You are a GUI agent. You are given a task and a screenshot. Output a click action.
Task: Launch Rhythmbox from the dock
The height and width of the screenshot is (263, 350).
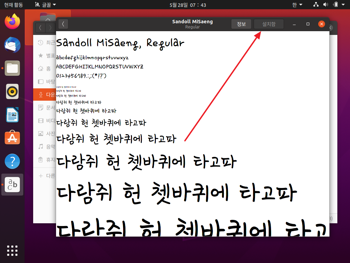click(x=12, y=91)
